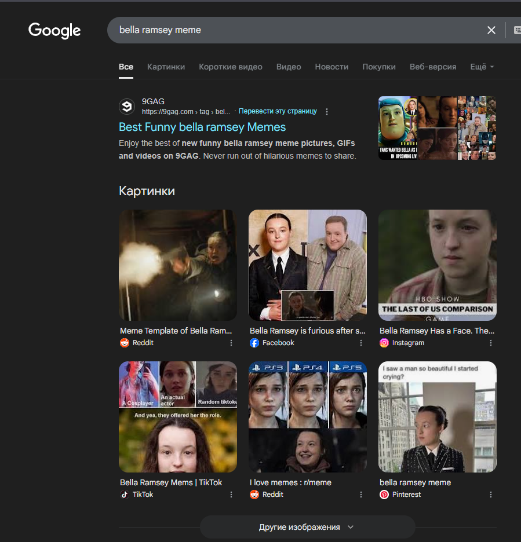The height and width of the screenshot is (542, 521).
Task: Click the Instagram source icon
Action: pyautogui.click(x=384, y=343)
